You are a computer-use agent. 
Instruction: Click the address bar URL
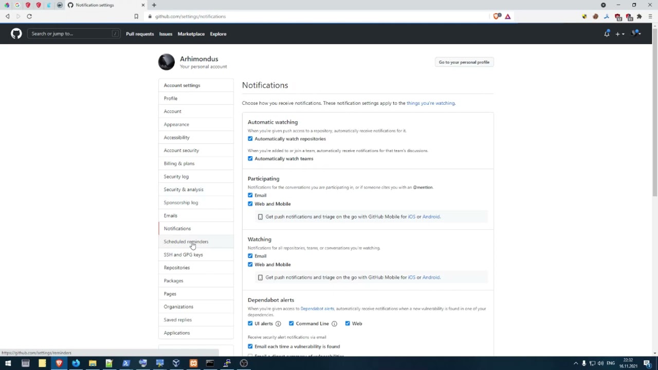pyautogui.click(x=190, y=16)
